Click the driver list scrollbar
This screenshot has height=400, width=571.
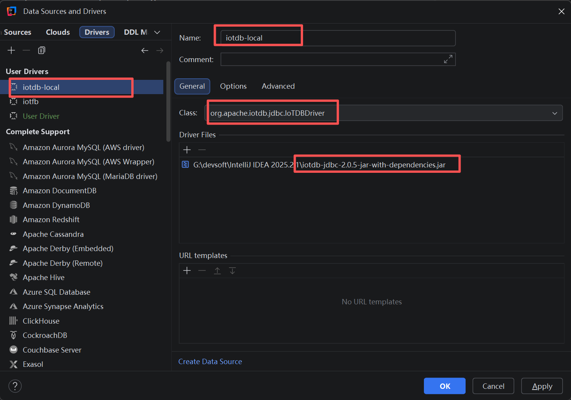tap(168, 101)
